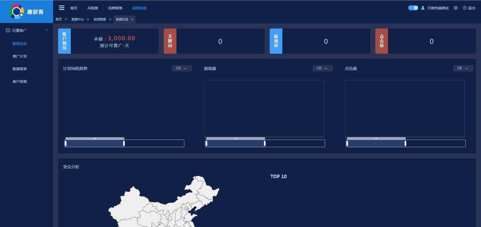The image size is (481, 227).
Task: Close the 视频数据 tab
Action: [x=110, y=19]
